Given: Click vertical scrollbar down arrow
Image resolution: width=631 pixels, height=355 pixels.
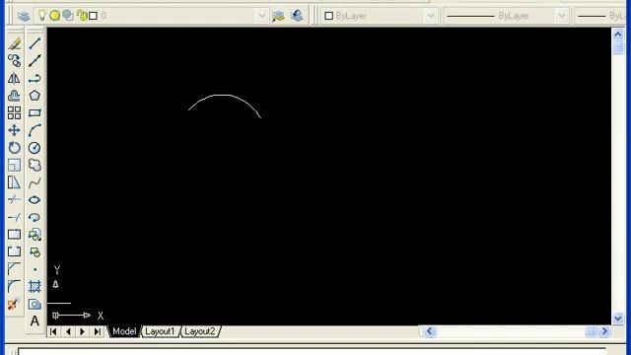Looking at the screenshot, I should [x=618, y=319].
